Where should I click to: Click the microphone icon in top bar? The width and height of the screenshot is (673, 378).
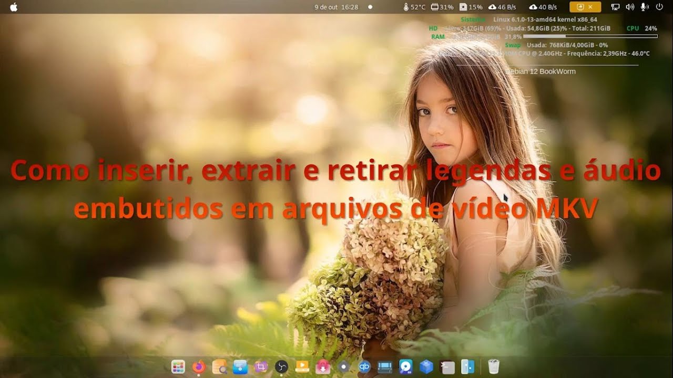point(644,7)
